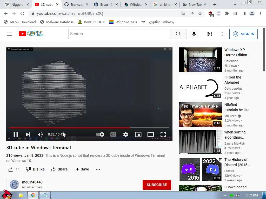Open I Fixed the Alphabet video title
Screen dimensions: 266x199
coord(233,80)
